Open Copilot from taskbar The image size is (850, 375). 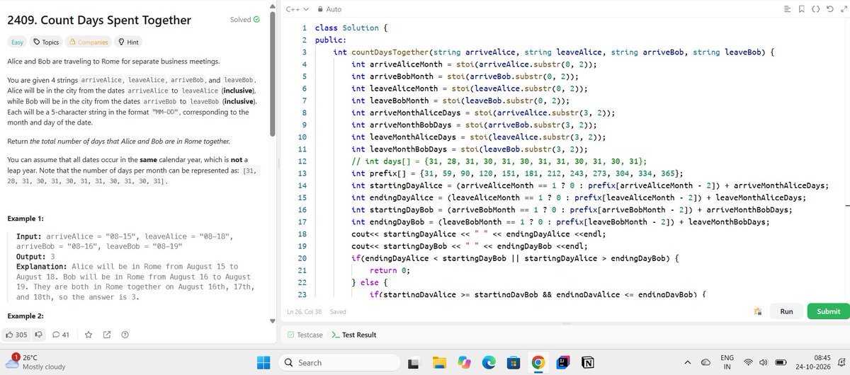point(464,362)
